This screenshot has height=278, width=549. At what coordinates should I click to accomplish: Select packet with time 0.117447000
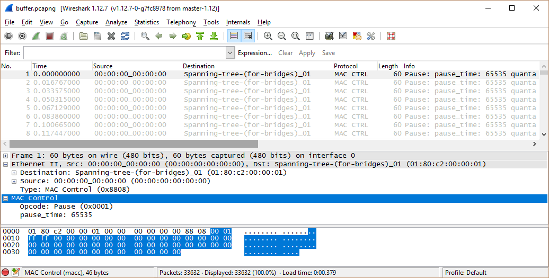270,133
